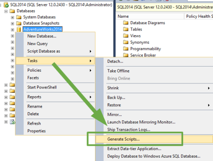Open the Restore submenu entry

point(154,105)
